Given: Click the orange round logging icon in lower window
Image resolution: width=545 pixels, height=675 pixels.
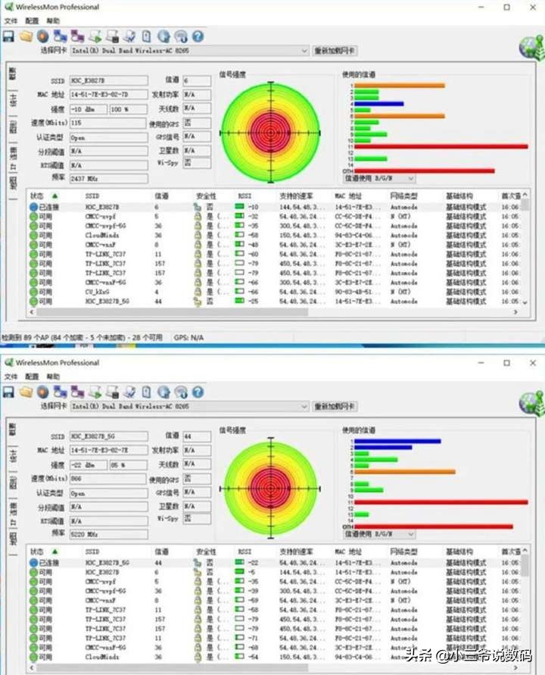Looking at the screenshot, I should point(42,392).
